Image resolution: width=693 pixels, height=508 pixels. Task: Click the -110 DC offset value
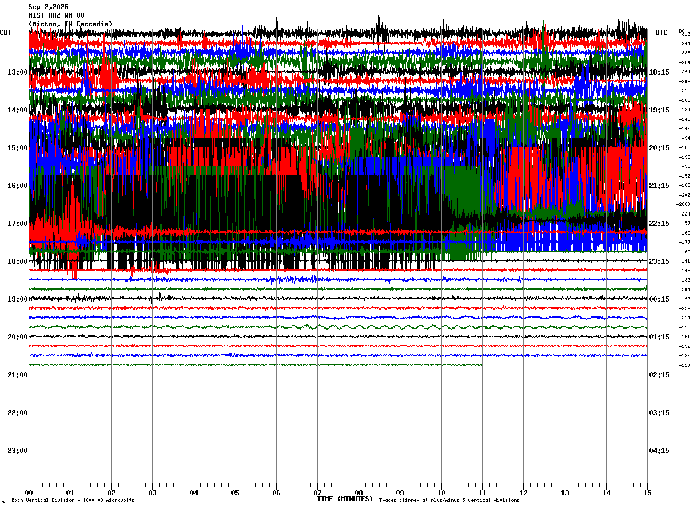684,365
